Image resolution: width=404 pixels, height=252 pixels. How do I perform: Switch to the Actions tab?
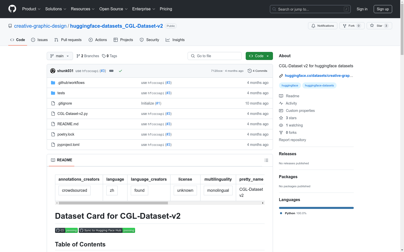coord(98,40)
